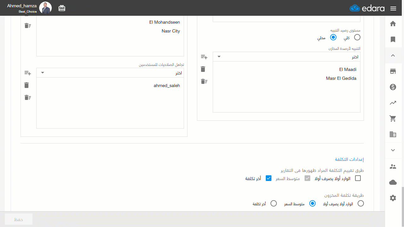Open the shopping cart sidebar icon

(x=393, y=119)
